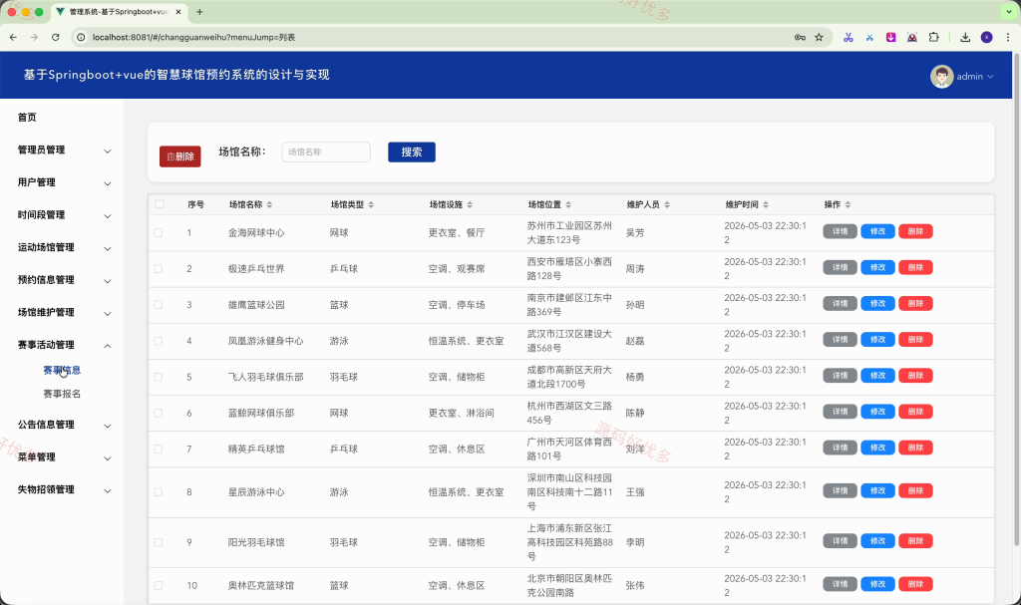Image resolution: width=1021 pixels, height=605 pixels.
Task: Click 删除 for 雄鹰篮球公园
Action: (915, 303)
